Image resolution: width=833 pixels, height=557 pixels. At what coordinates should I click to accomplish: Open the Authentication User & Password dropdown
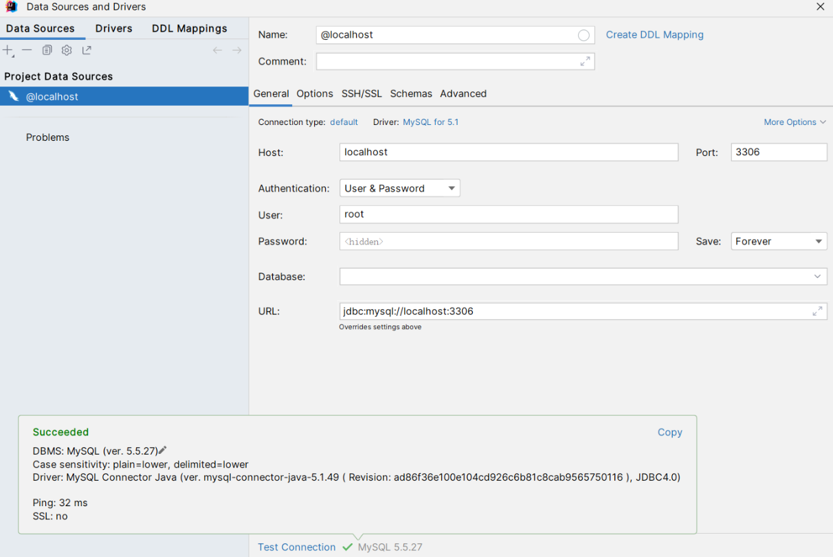click(400, 188)
